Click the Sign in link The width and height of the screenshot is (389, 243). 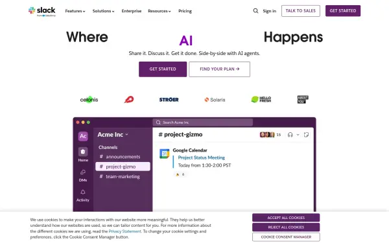tap(270, 11)
